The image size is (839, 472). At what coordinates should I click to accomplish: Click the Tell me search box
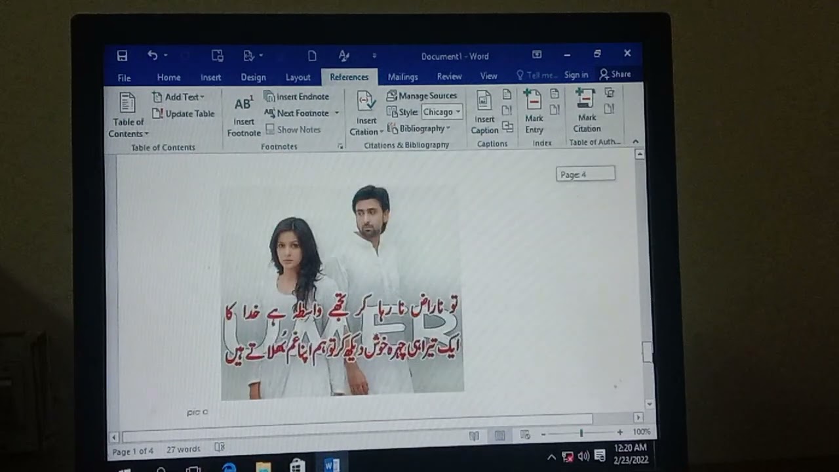536,75
